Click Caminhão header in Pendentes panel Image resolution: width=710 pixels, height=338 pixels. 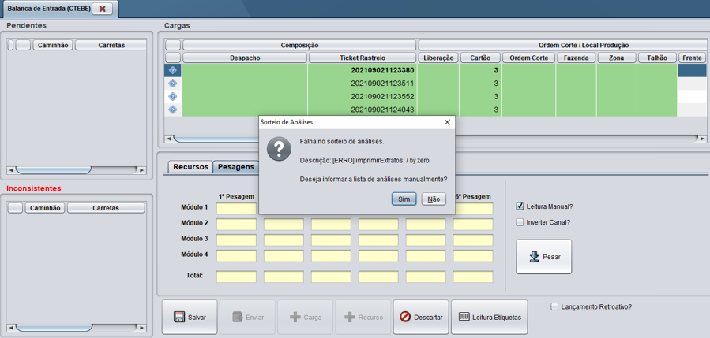click(x=53, y=45)
